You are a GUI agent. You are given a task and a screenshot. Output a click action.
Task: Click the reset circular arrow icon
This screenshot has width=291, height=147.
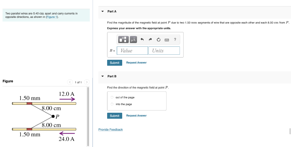tap(159, 40)
